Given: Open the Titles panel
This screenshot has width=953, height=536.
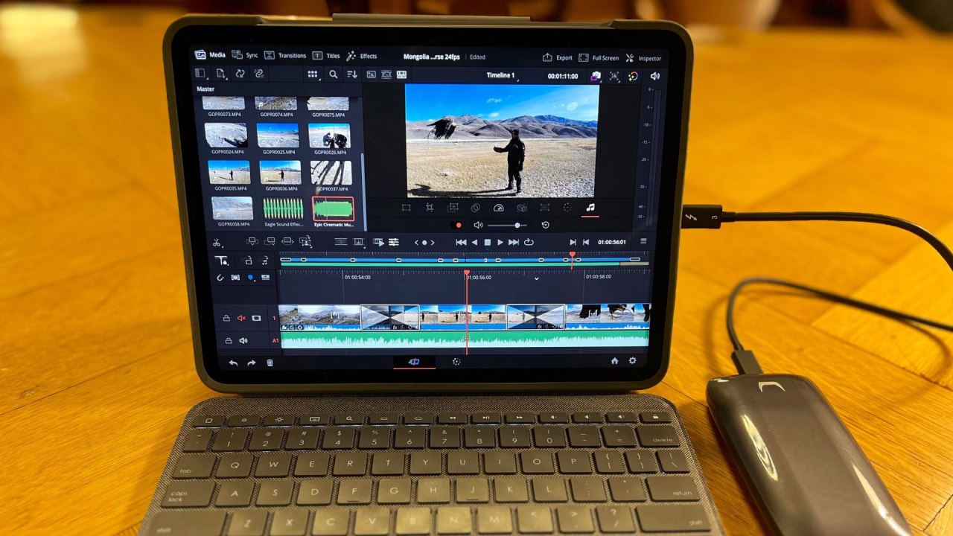Looking at the screenshot, I should click(x=326, y=56).
